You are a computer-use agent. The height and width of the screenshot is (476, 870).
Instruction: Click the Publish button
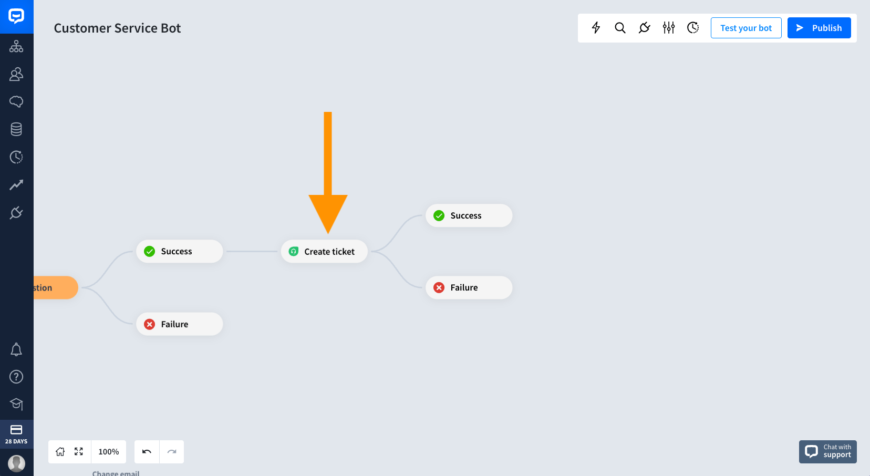819,28
